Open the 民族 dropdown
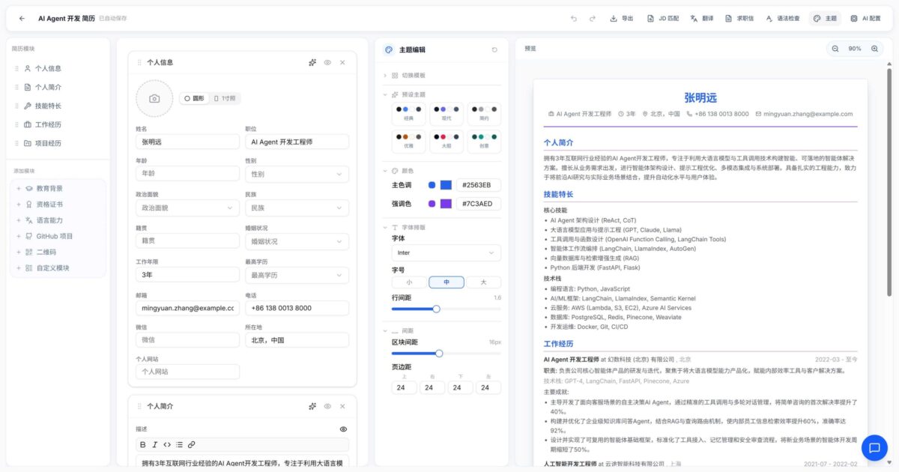Image resolution: width=899 pixels, height=472 pixels. coord(297,208)
